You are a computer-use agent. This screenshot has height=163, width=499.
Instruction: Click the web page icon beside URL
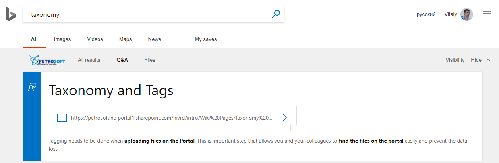pos(62,118)
